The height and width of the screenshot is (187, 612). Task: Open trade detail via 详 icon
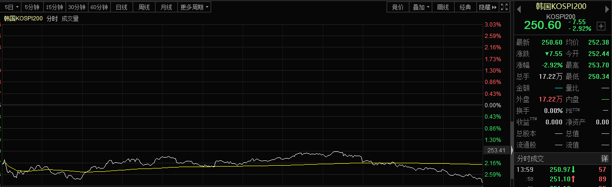coord(604,159)
